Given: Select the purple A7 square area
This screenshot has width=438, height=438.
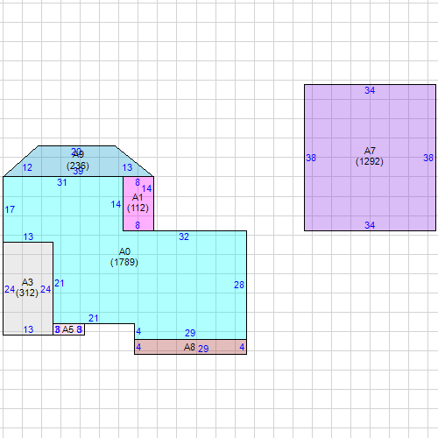Looking at the screenshot, I should coord(370,158).
